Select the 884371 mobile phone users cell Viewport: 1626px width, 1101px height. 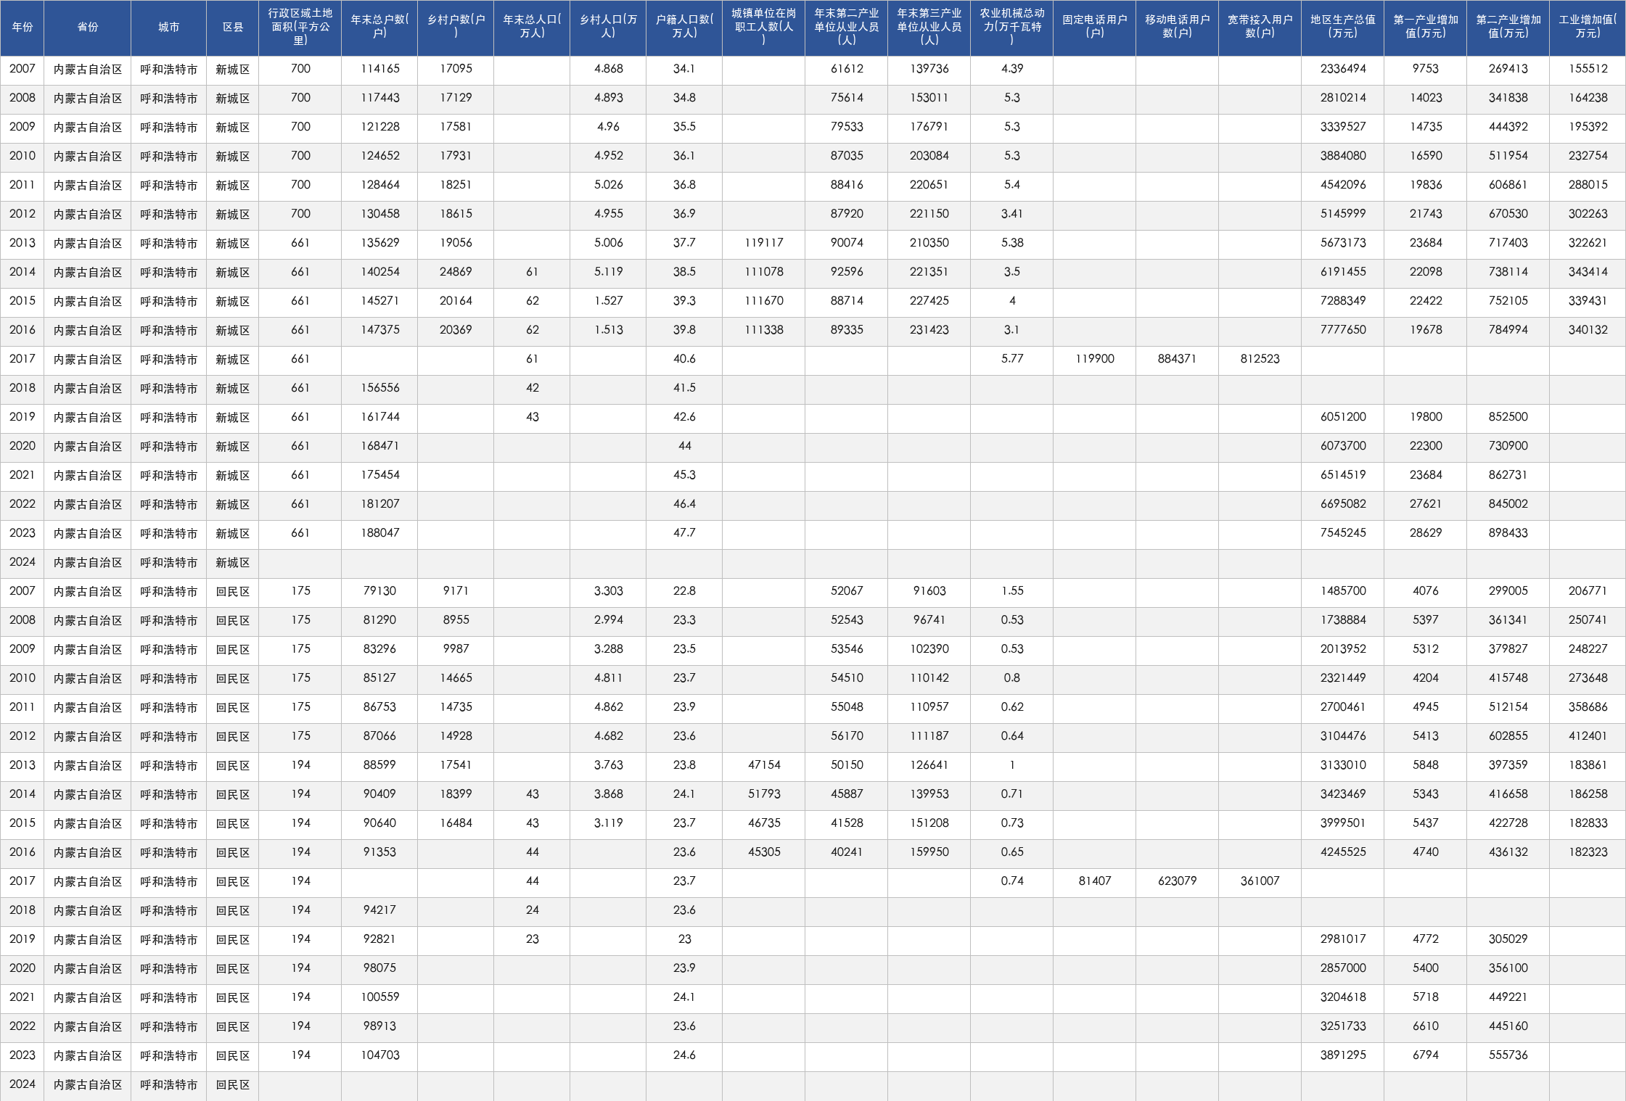point(1177,360)
